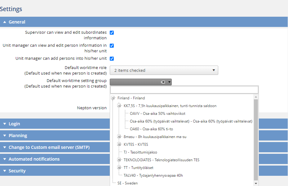Choose OAVV Osa-aika 50% vaihtoviikot
The height and width of the screenshot is (186, 288).
tap(157, 114)
